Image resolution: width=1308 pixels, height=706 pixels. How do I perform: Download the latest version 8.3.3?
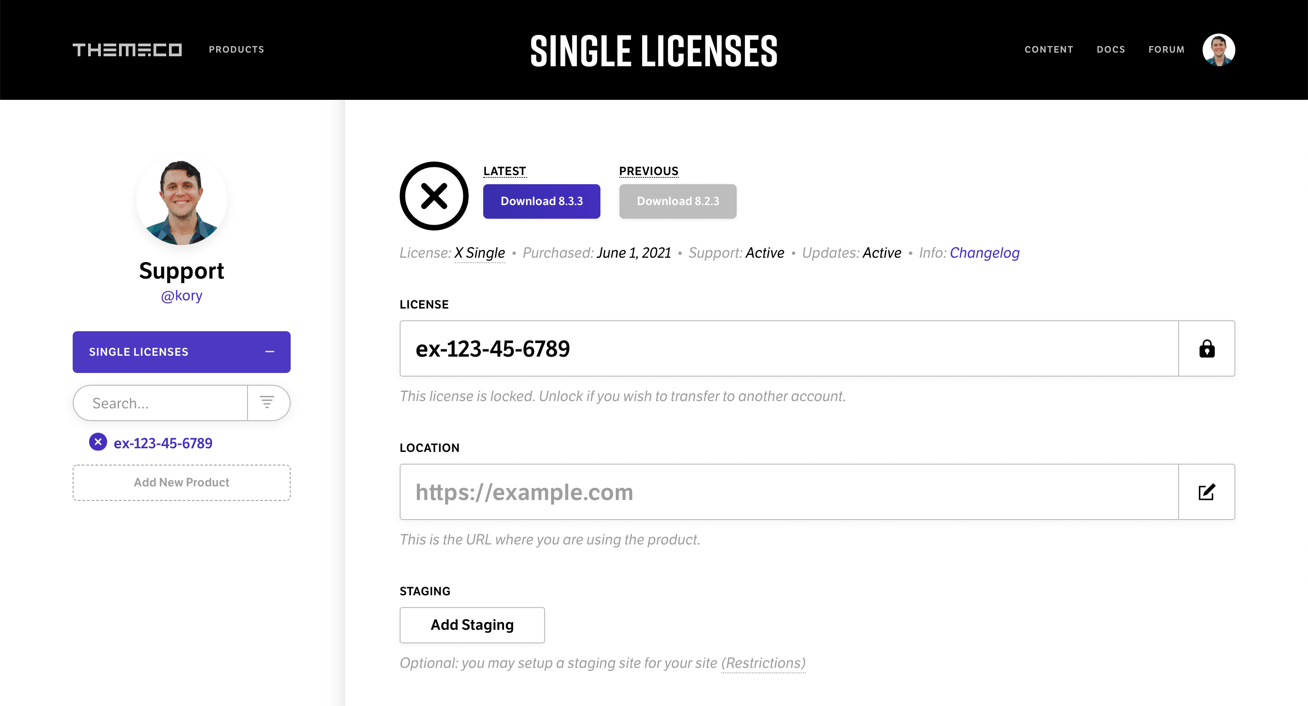click(542, 201)
